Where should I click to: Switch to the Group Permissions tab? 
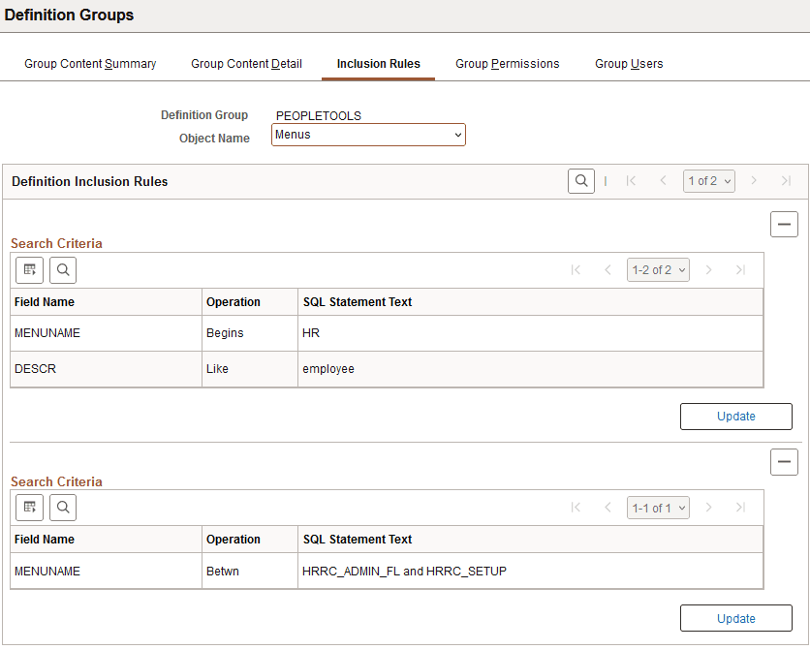[507, 63]
